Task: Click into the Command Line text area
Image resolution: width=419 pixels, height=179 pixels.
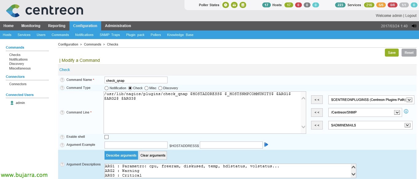Action: [x=205, y=113]
